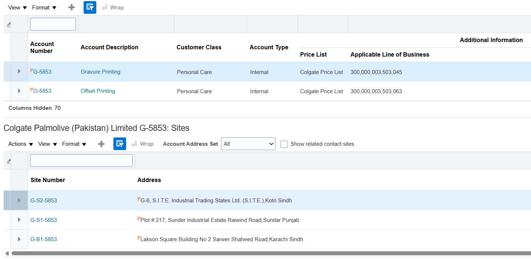Click Colgate Price List in O-5853 row
The width and height of the screenshot is (531, 260).
tap(322, 91)
